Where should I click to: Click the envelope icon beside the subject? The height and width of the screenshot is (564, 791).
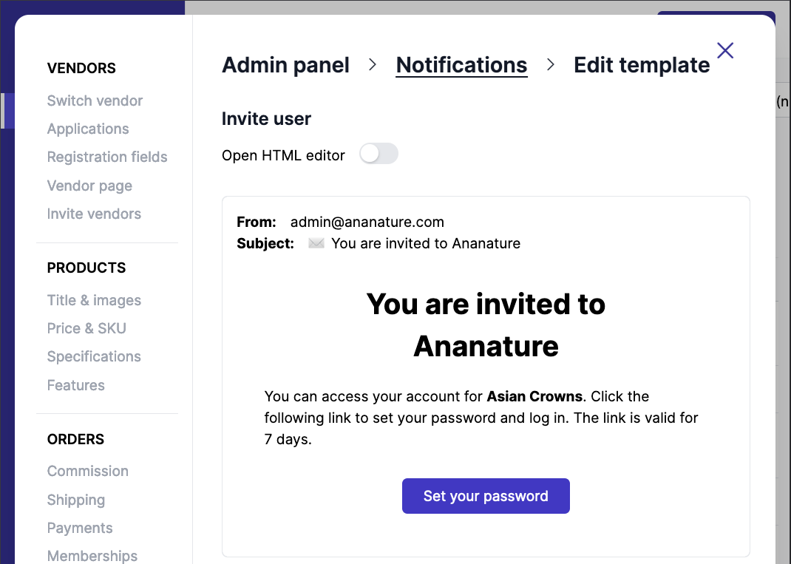tap(316, 243)
